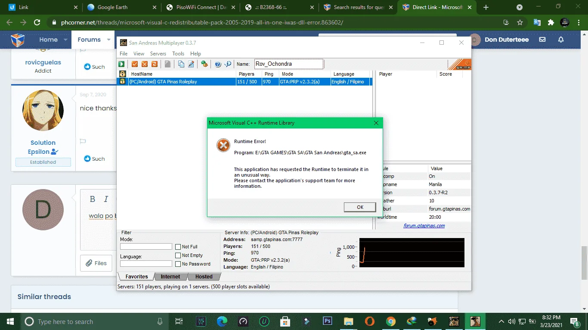This screenshot has height=330, width=588.
Task: Click the Name input field in SA-MP
Action: tap(289, 64)
